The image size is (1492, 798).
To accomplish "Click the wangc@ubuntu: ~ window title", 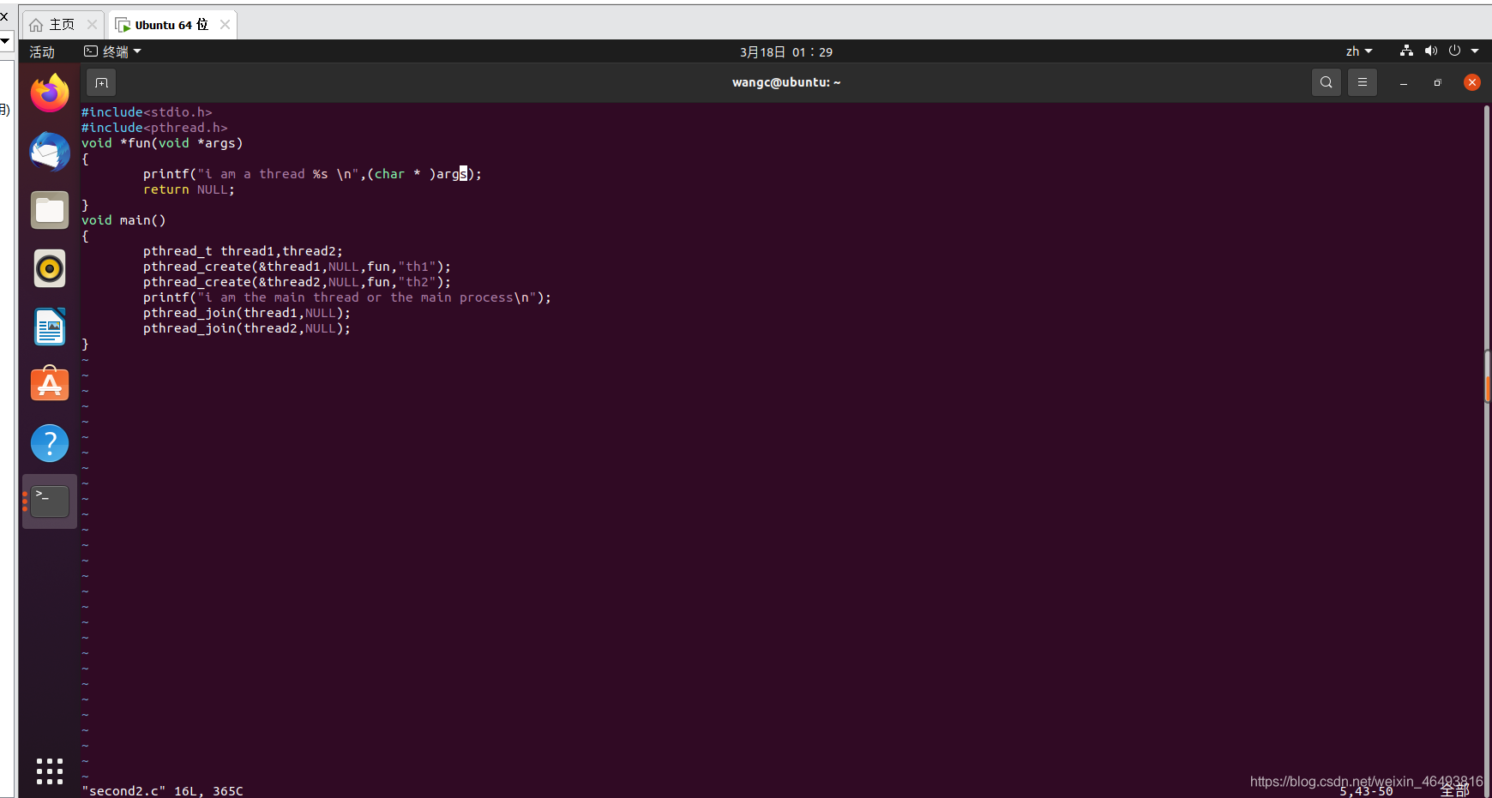I will [786, 82].
